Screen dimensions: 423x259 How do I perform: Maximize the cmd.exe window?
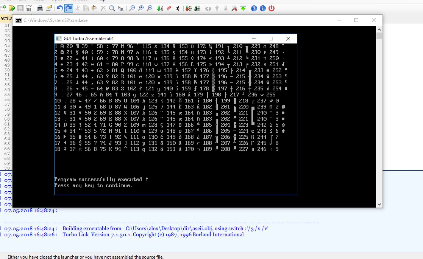click(356, 20)
